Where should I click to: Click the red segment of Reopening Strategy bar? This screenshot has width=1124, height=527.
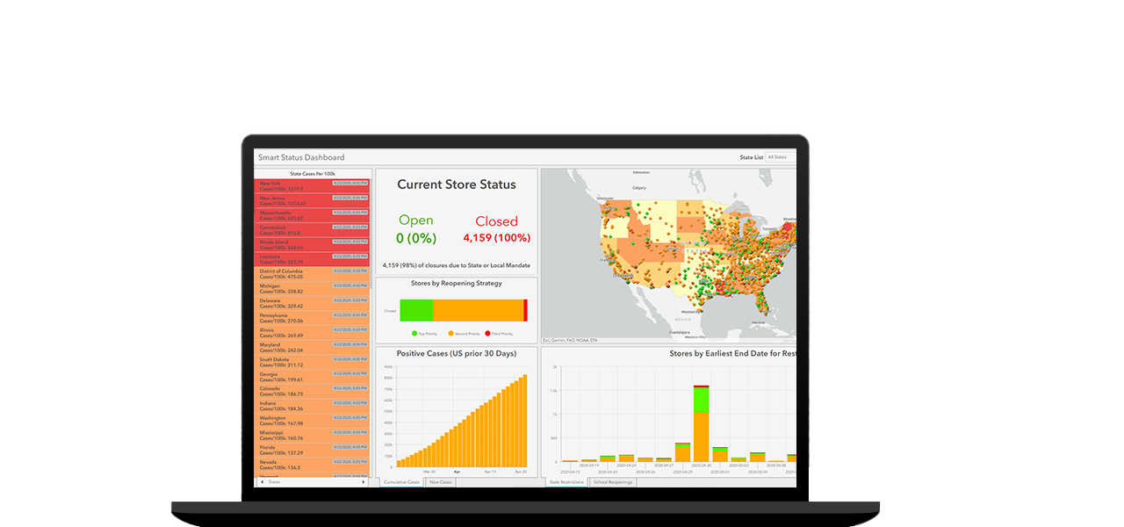coord(525,310)
